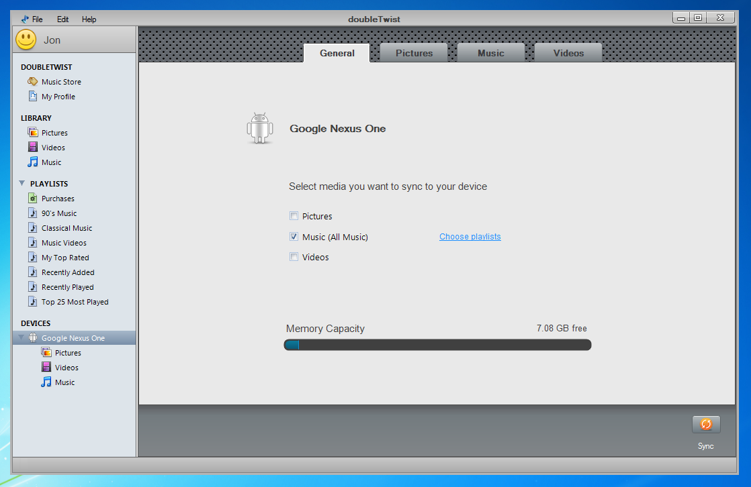Click the Memory Capacity usage bar
751x487 pixels.
[437, 345]
